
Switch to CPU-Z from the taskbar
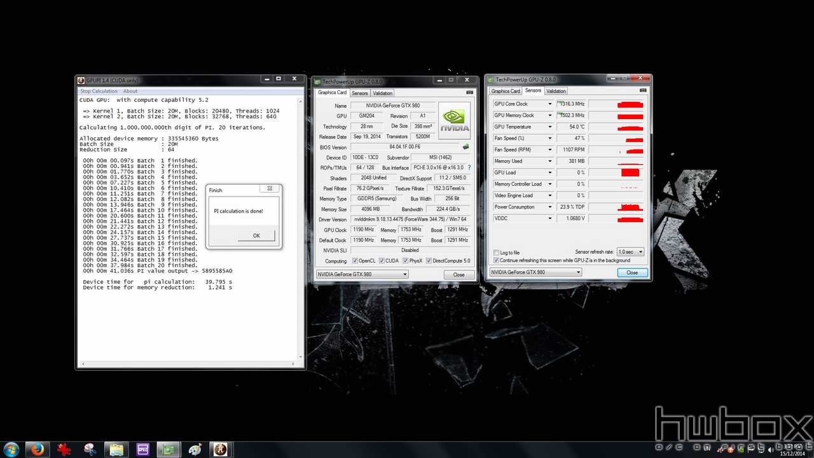[142, 449]
